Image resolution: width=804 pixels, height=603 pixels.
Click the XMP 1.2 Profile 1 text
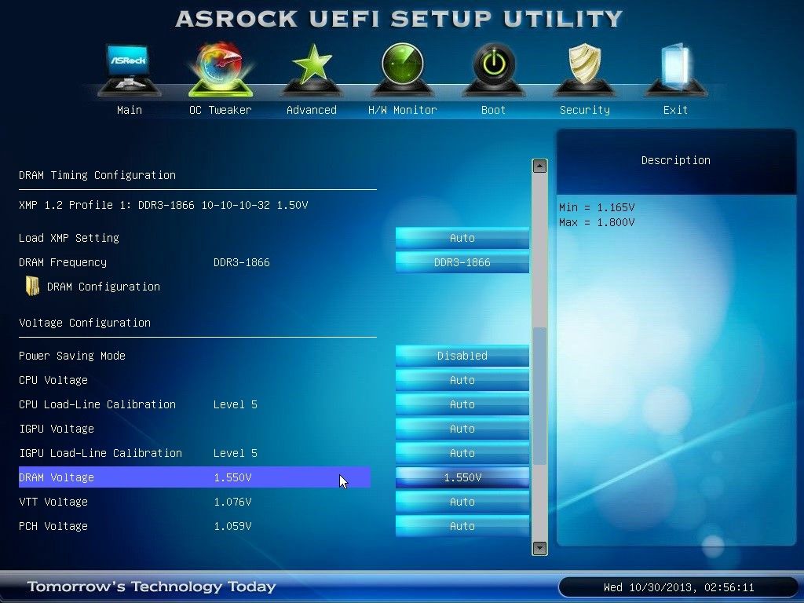point(163,205)
